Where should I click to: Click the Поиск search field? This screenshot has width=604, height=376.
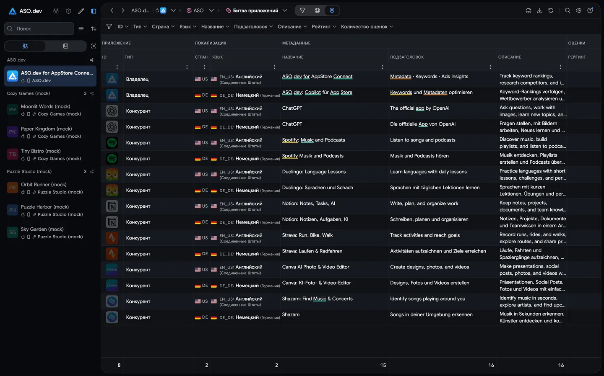[x=39, y=28]
